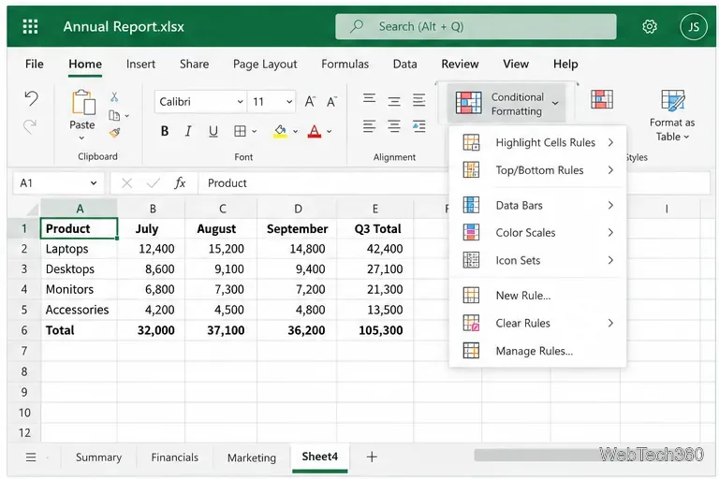The image size is (719, 479).
Task: Open Icon Sets submenu
Action: 537,260
